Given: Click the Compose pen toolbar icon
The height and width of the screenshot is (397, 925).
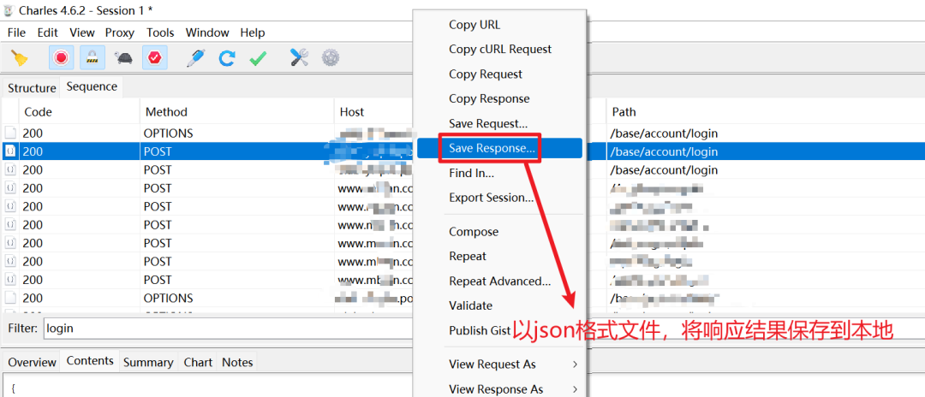Looking at the screenshot, I should 194,57.
